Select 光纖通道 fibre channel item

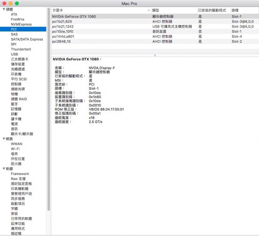click(x=18, y=69)
